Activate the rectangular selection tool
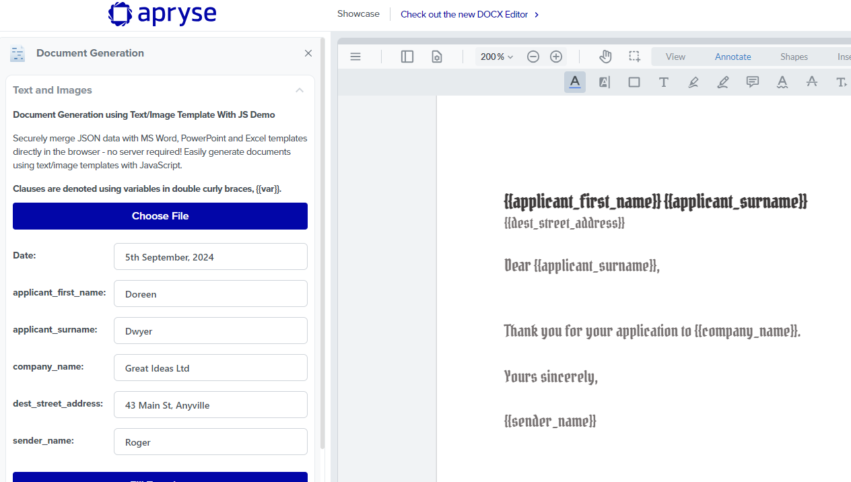 coord(634,57)
